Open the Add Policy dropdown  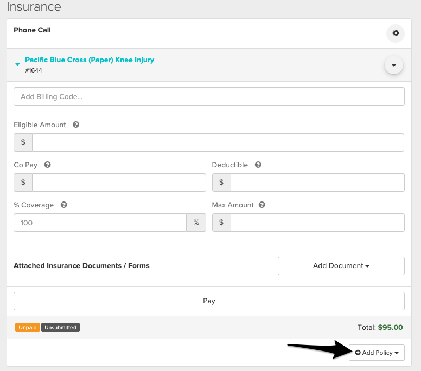pos(377,353)
